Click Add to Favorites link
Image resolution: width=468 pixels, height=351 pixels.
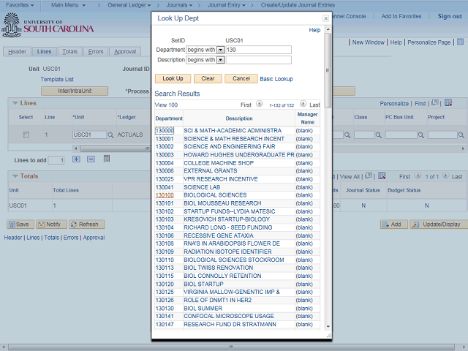click(x=401, y=16)
